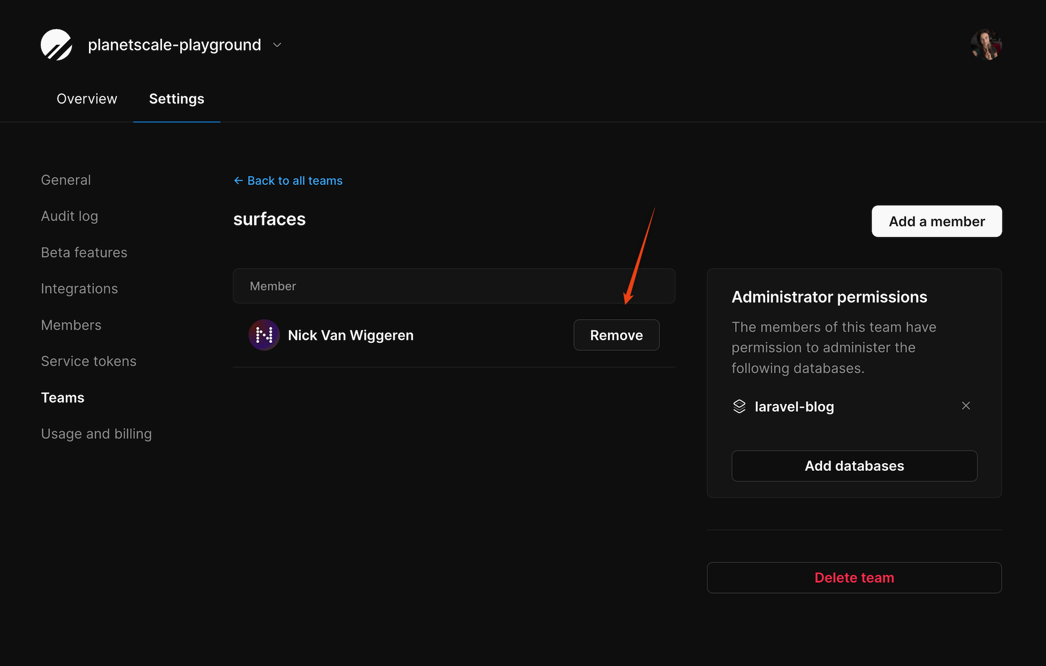Switch to the Overview tab
The height and width of the screenshot is (666, 1046).
[86, 99]
